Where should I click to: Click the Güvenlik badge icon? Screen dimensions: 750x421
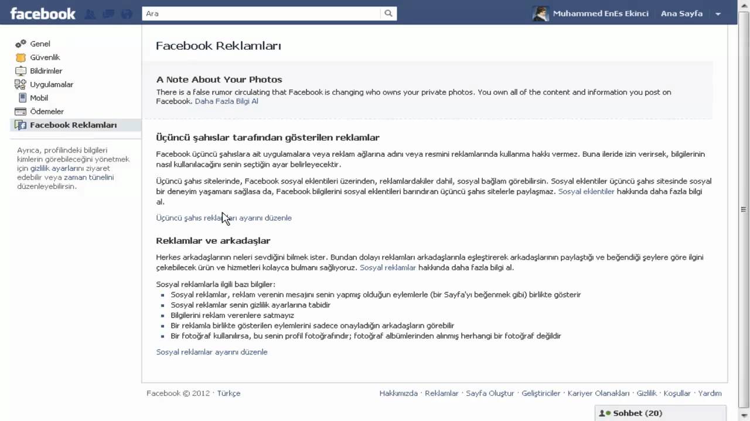coord(21,57)
